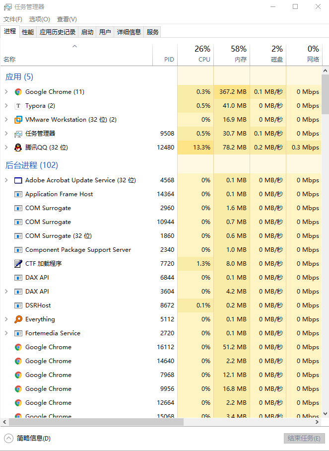Switch to the 服务 tab
329x451 pixels.
click(x=152, y=32)
